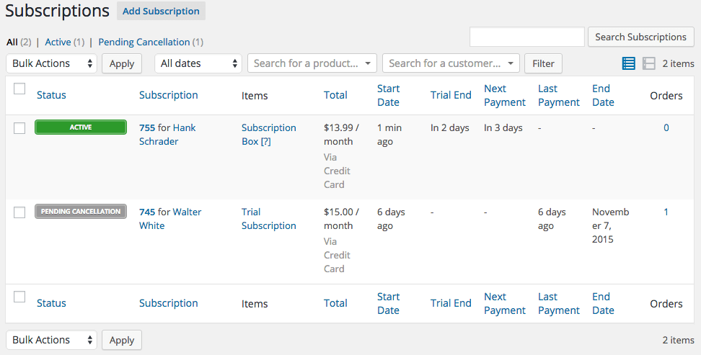Click the 'In 3 days' next payment cell
This screenshot has width=701, height=355.
(x=503, y=127)
